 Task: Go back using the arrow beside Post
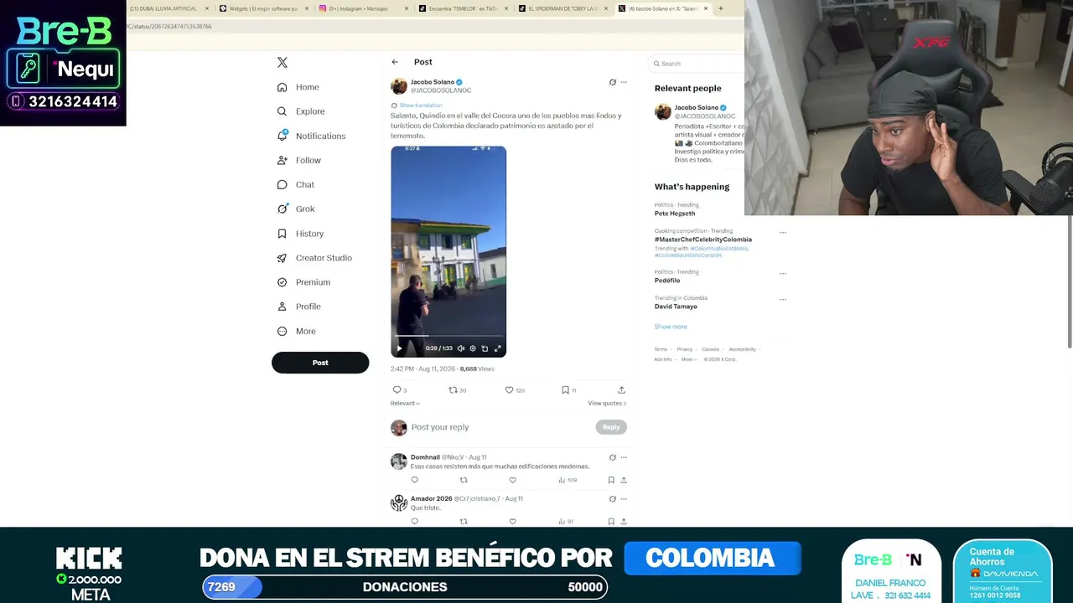[395, 62]
